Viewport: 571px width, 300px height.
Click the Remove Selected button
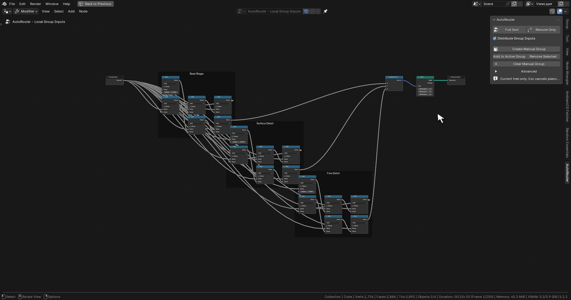point(543,56)
